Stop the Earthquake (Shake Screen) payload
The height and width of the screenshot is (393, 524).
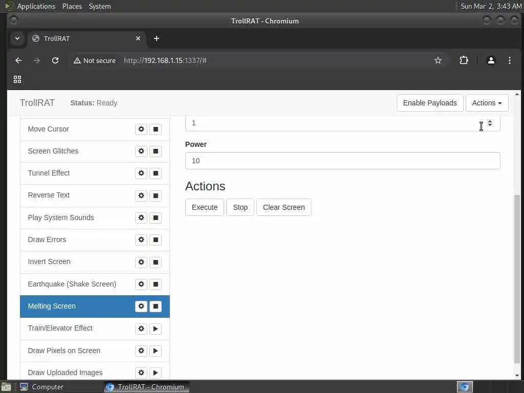click(156, 284)
